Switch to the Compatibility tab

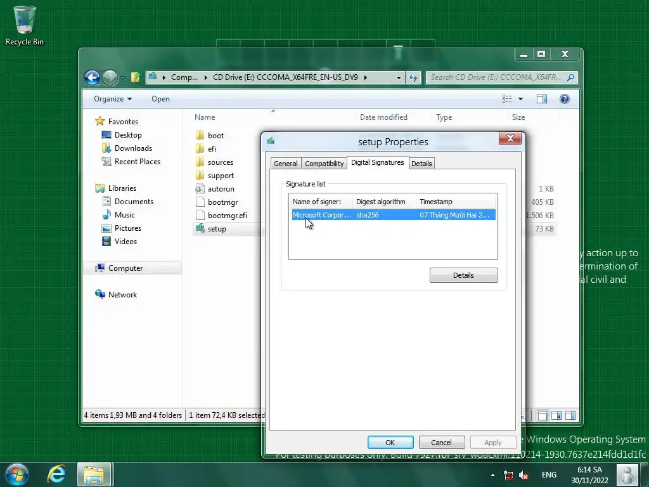[324, 164]
